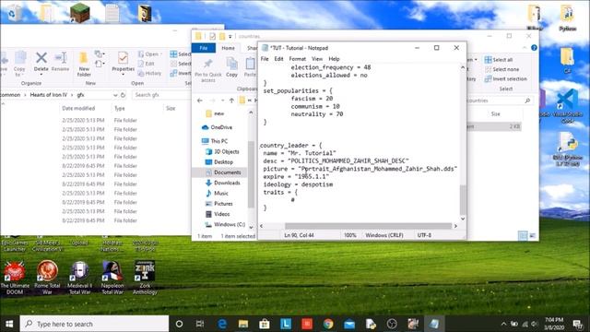Open the Notepad Help menu
The width and height of the screenshot is (590, 332).
coord(334,59)
